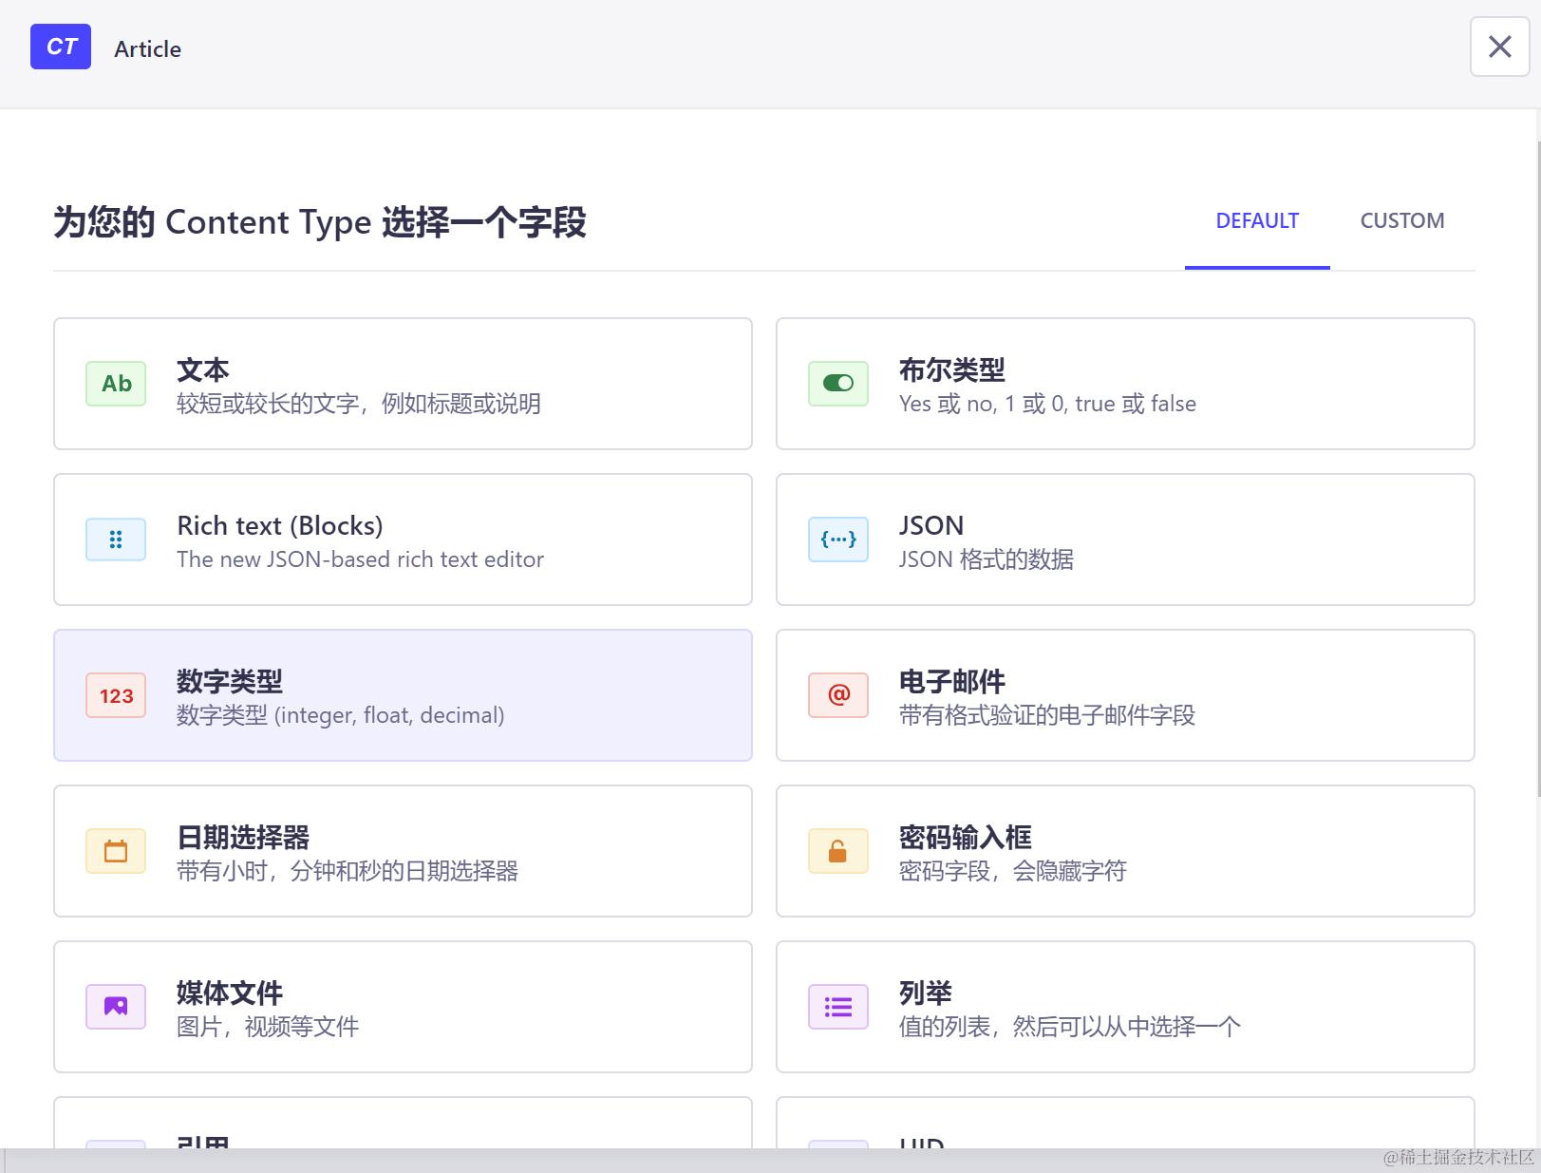This screenshot has height=1173, width=1541.
Task: Choose the 列举 enumeration field card
Action: coord(1125,1007)
